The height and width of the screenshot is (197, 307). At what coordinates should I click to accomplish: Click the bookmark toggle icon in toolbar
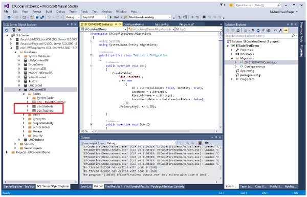point(204,17)
